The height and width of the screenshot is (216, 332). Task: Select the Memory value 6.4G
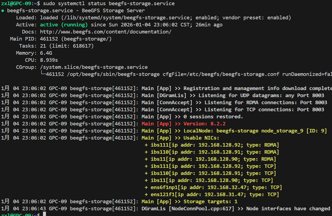pyautogui.click(x=46, y=53)
